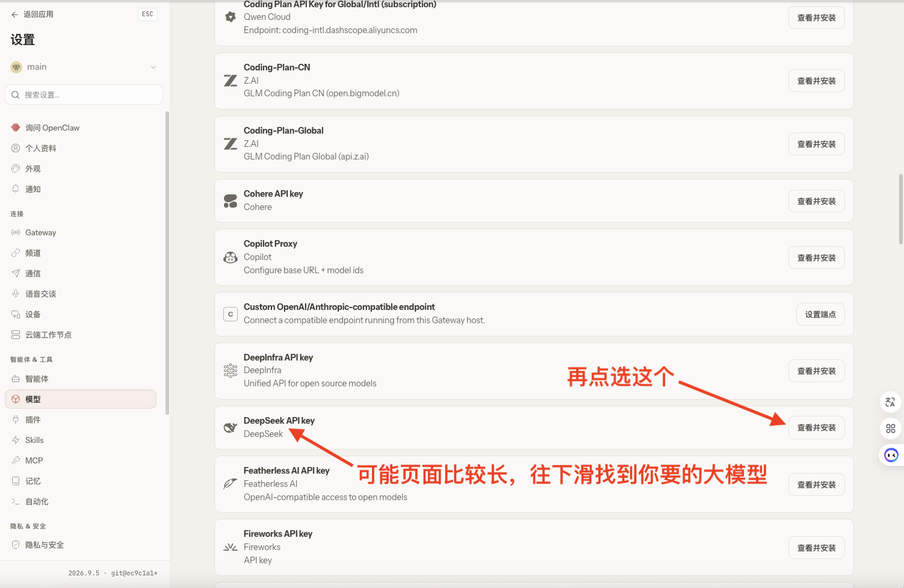
Task: Click the 通知 bell icon
Action: click(x=16, y=189)
